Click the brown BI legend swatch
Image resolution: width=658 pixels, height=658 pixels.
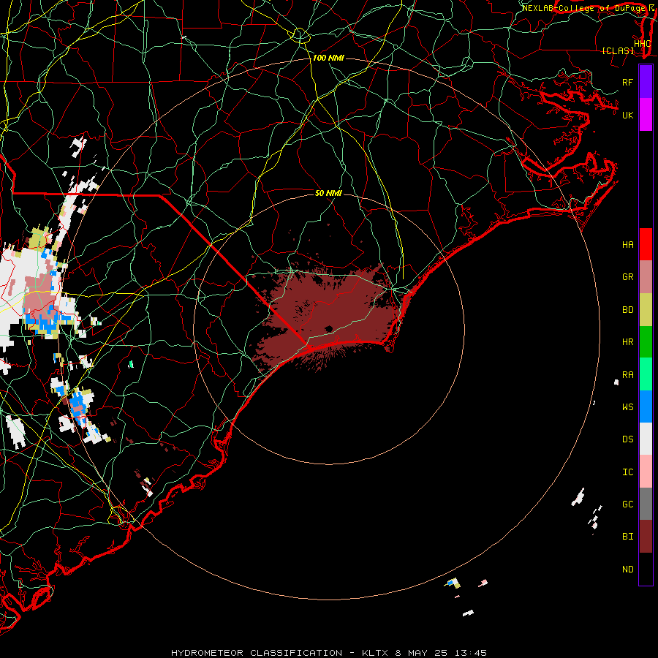tap(646, 537)
